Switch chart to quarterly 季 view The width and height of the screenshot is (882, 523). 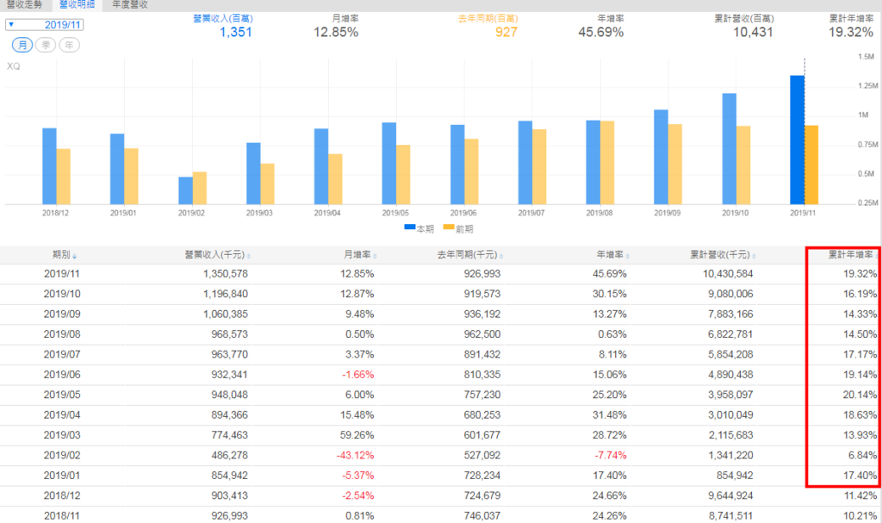tap(46, 45)
